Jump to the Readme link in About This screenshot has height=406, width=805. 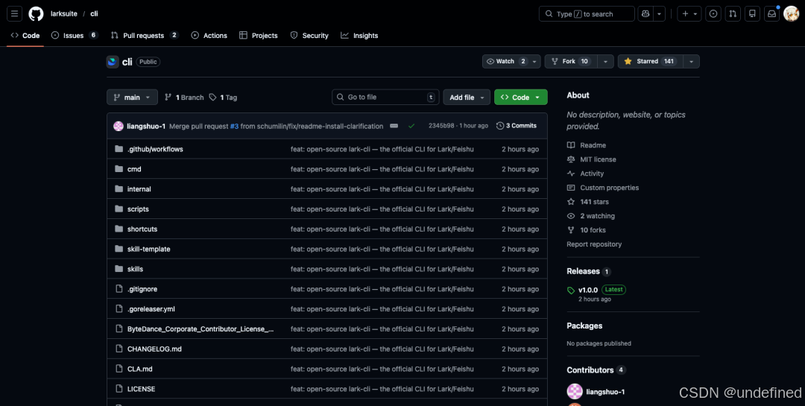(x=587, y=145)
